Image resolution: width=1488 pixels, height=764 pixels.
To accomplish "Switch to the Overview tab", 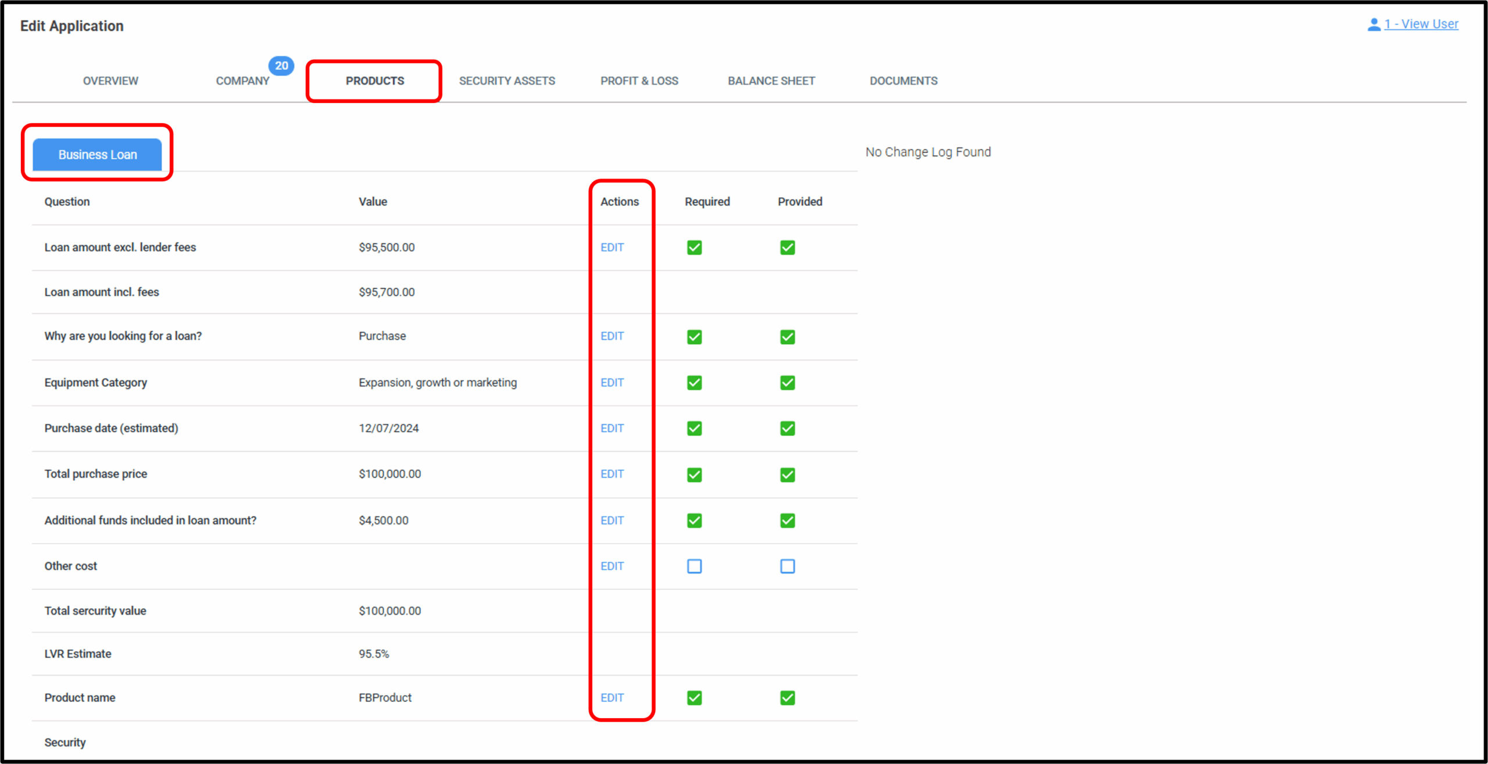I will [110, 81].
